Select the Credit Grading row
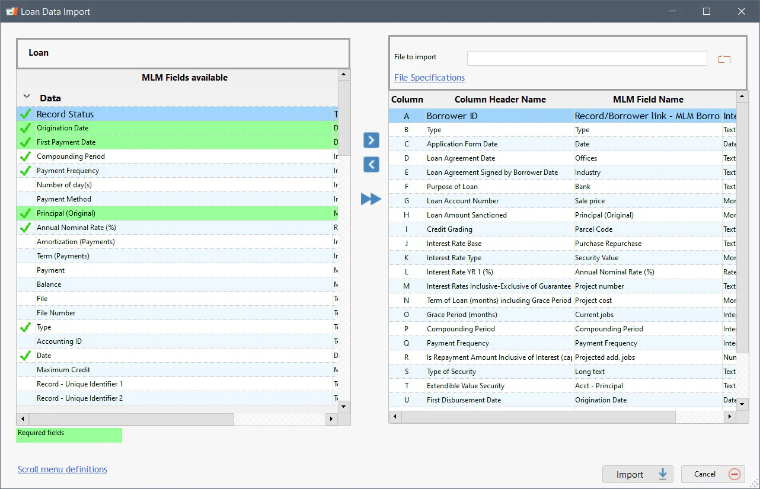Screen dimensions: 760x489 [x=563, y=229]
